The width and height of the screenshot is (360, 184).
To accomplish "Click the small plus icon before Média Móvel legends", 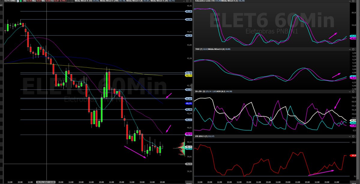I will coord(72,1).
